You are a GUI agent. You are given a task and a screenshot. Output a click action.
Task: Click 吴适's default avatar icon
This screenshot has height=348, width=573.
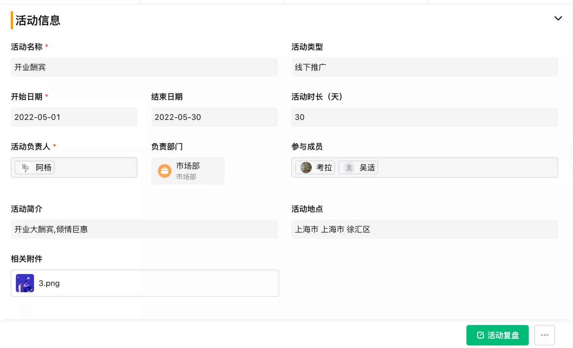coord(349,167)
